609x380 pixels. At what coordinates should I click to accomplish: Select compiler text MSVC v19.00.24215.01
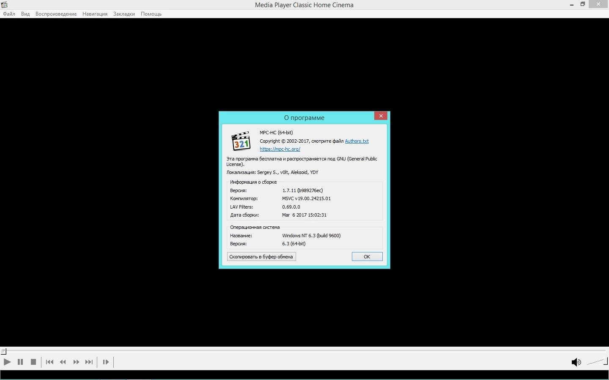[306, 198]
